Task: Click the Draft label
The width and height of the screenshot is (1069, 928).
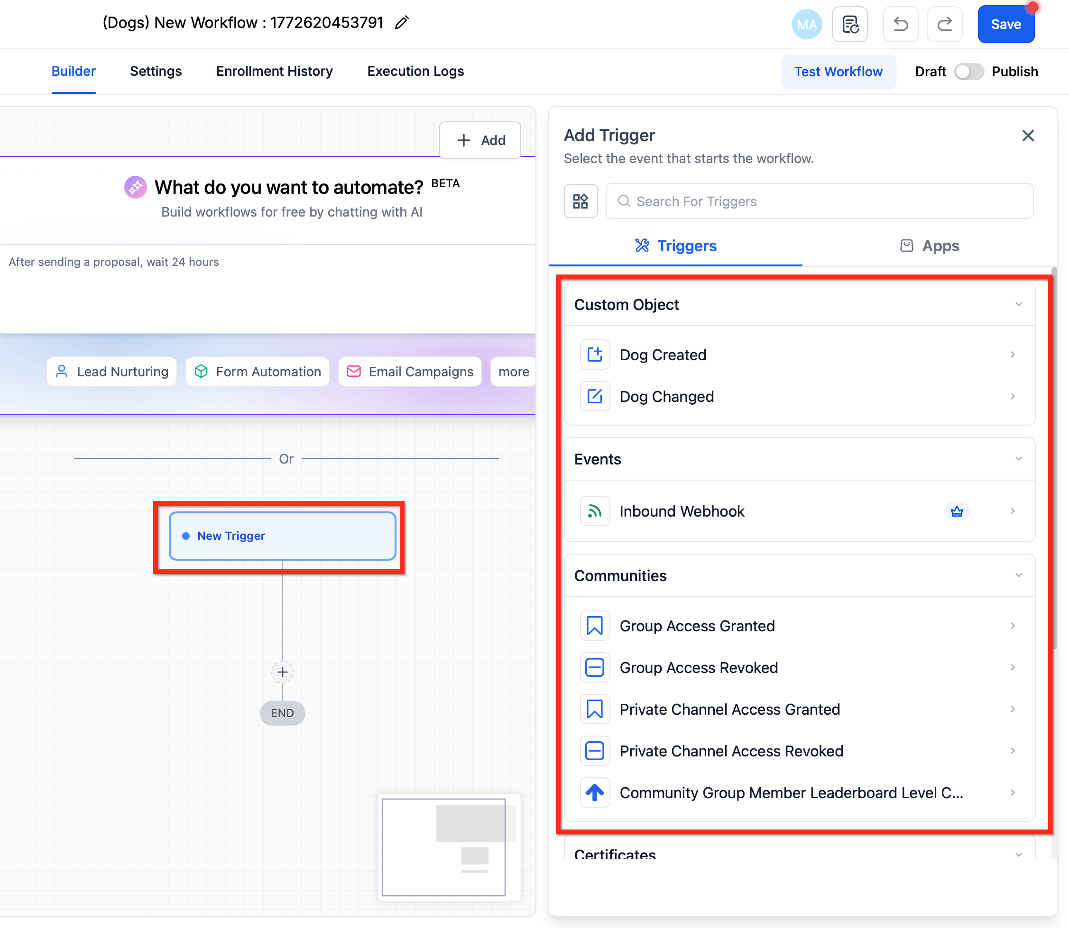Action: click(x=930, y=72)
